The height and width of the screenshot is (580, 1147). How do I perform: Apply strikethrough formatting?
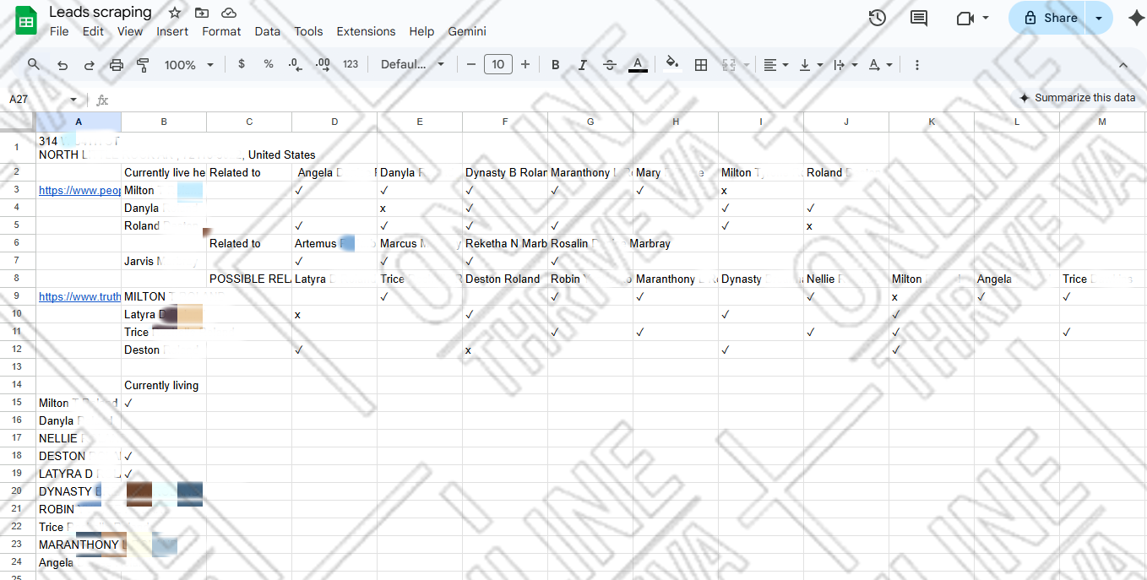click(609, 65)
